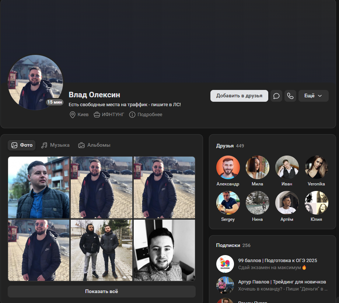
Task: Switch to the Альбомы tab
Action: click(x=94, y=145)
